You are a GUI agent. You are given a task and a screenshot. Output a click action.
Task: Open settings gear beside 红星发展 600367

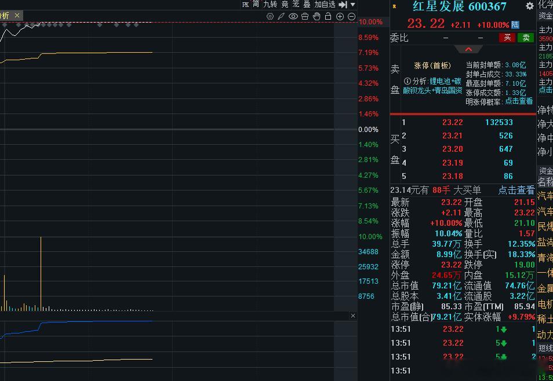(x=529, y=6)
